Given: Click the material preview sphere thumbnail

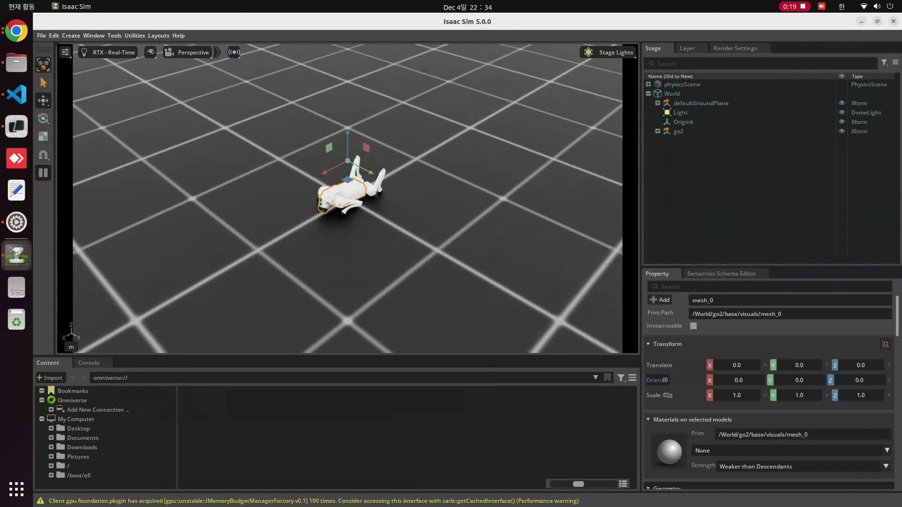Looking at the screenshot, I should pyautogui.click(x=669, y=451).
